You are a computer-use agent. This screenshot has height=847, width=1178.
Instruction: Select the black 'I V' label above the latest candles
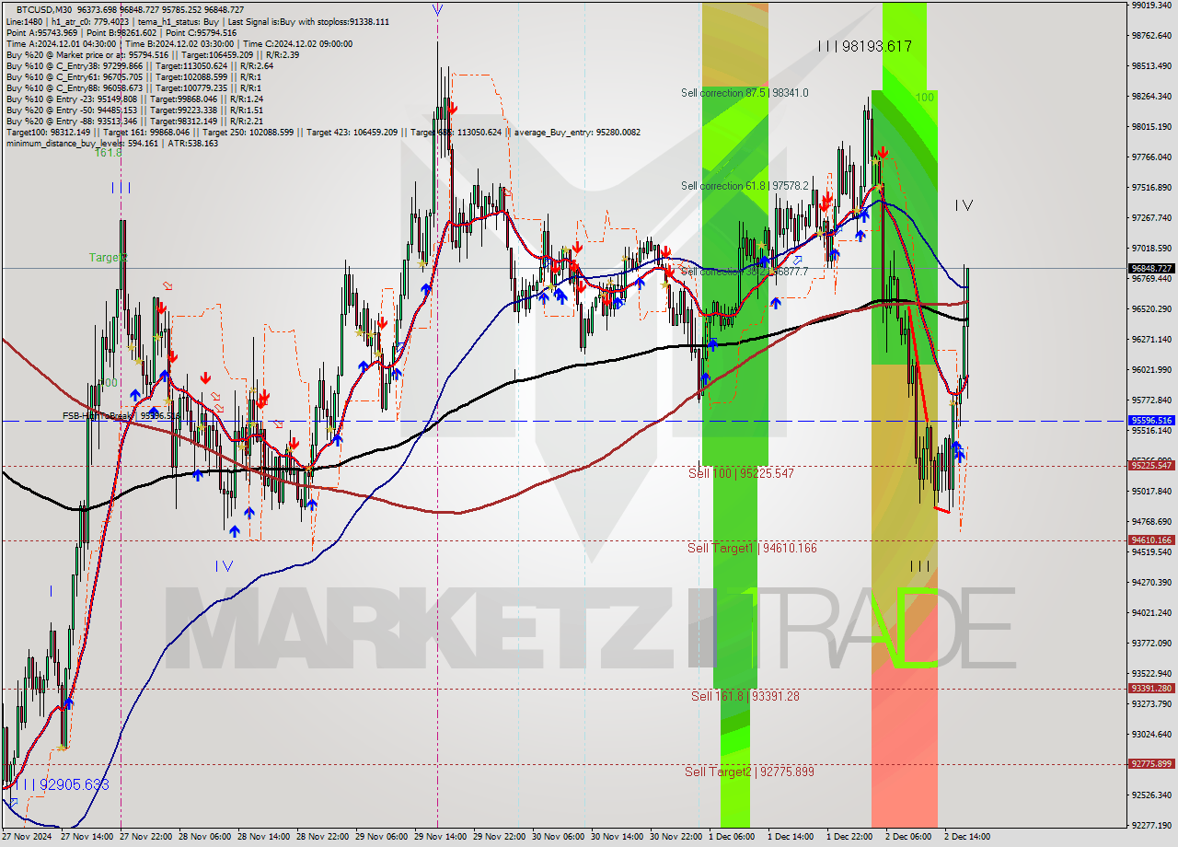pyautogui.click(x=964, y=205)
